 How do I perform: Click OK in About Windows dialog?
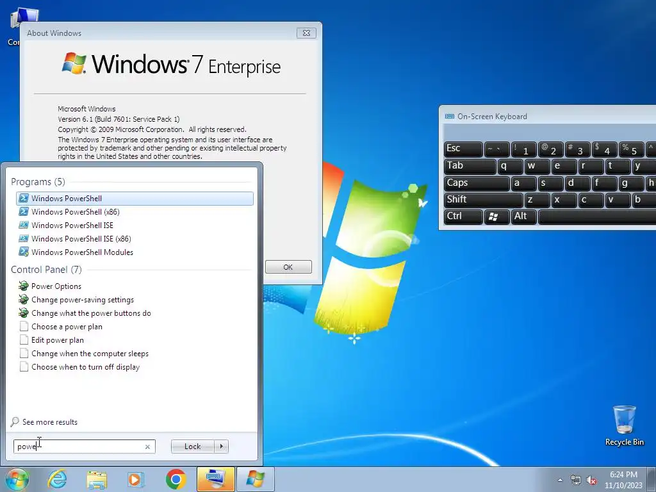click(288, 267)
